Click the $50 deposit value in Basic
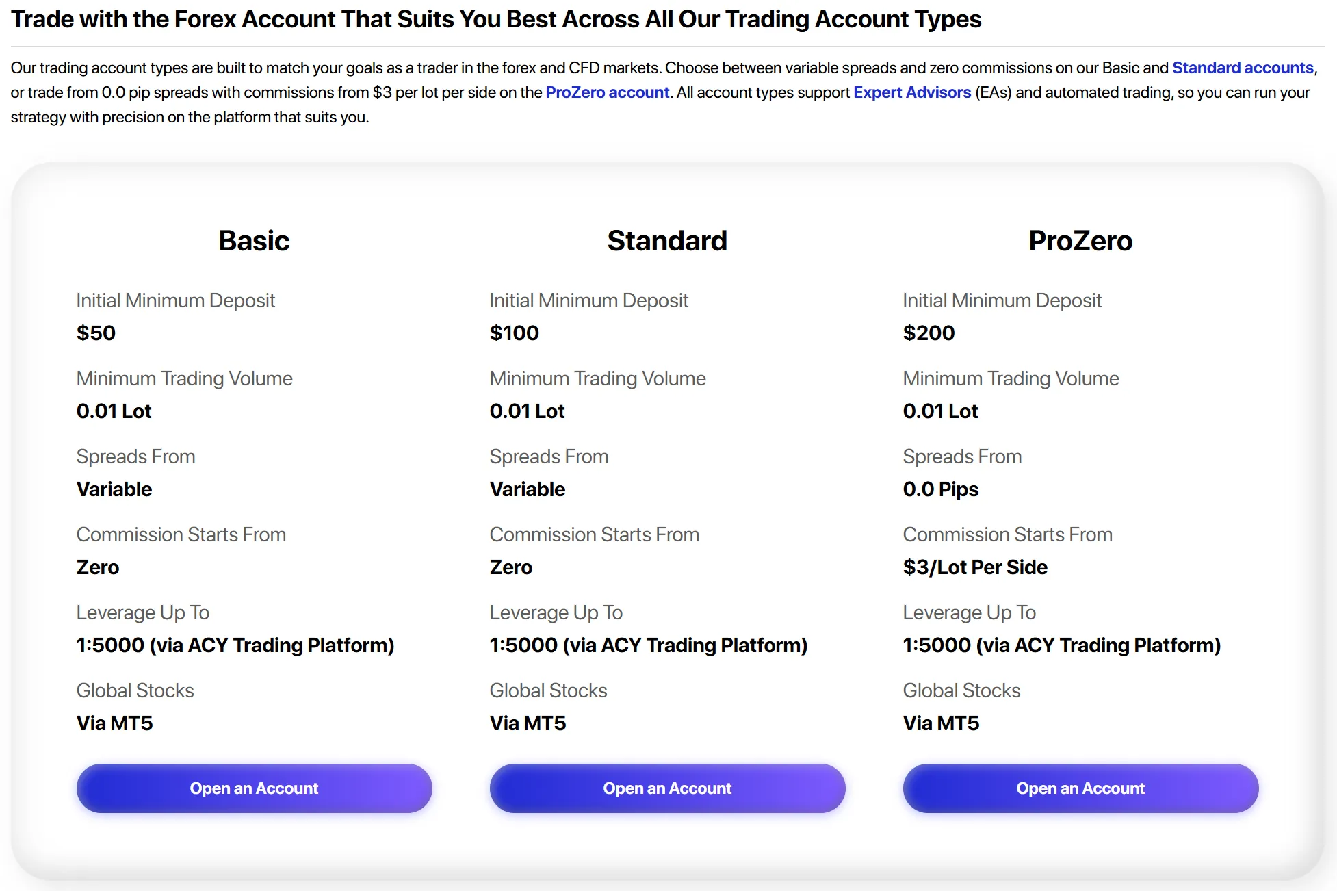This screenshot has height=891, width=1337. pyautogui.click(x=96, y=333)
